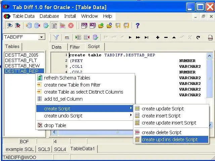Viewport: 215px width, 161px height.
Task: Switch to the Data tab
Action: click(x=56, y=47)
